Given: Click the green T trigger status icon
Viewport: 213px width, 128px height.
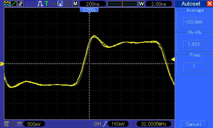Looking at the screenshot, I should (47, 3).
